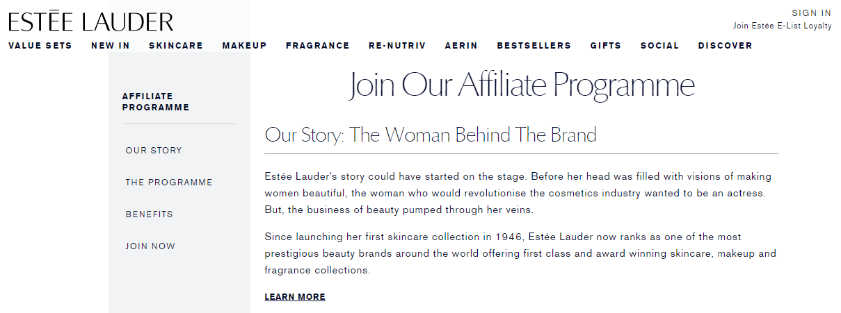Open the New In menu
841x313 pixels.
(x=111, y=46)
